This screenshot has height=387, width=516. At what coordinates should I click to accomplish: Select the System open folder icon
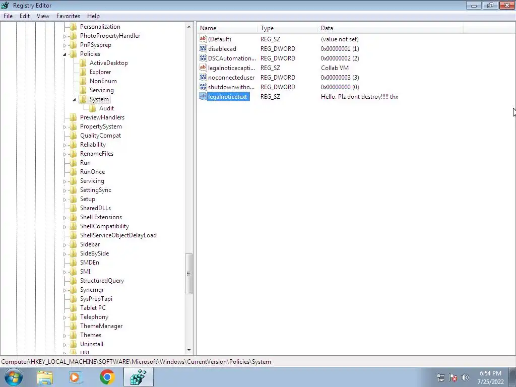coord(83,99)
